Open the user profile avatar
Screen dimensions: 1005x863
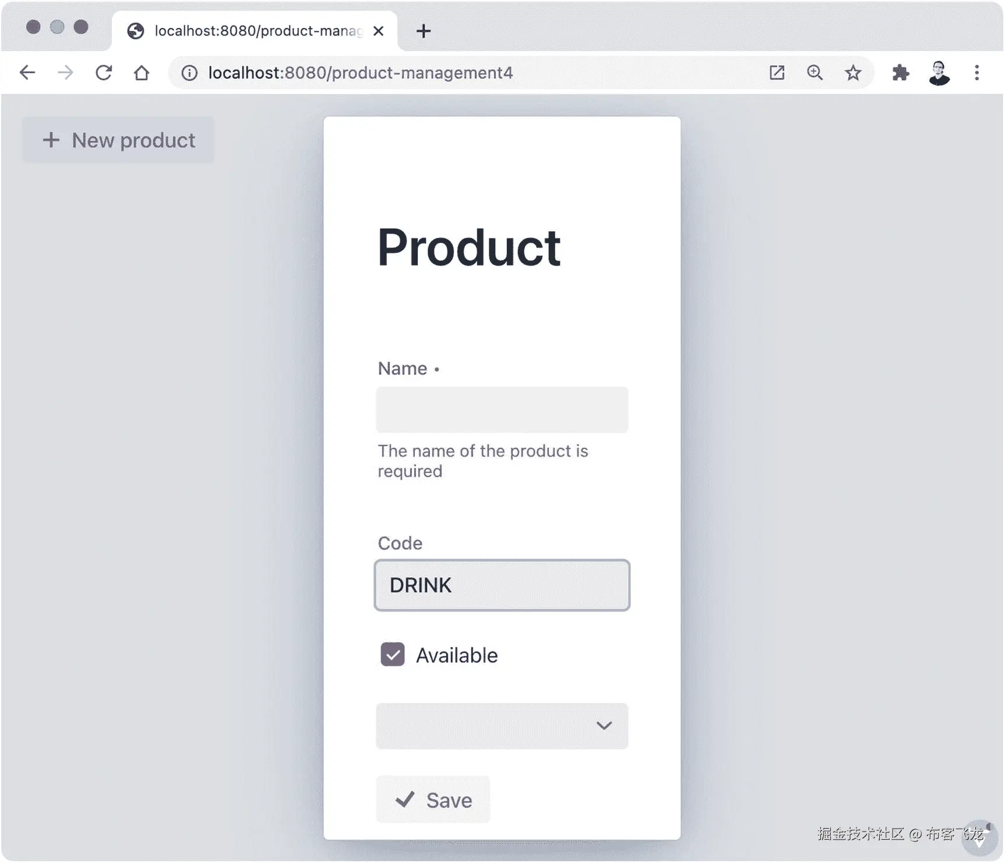(x=939, y=73)
